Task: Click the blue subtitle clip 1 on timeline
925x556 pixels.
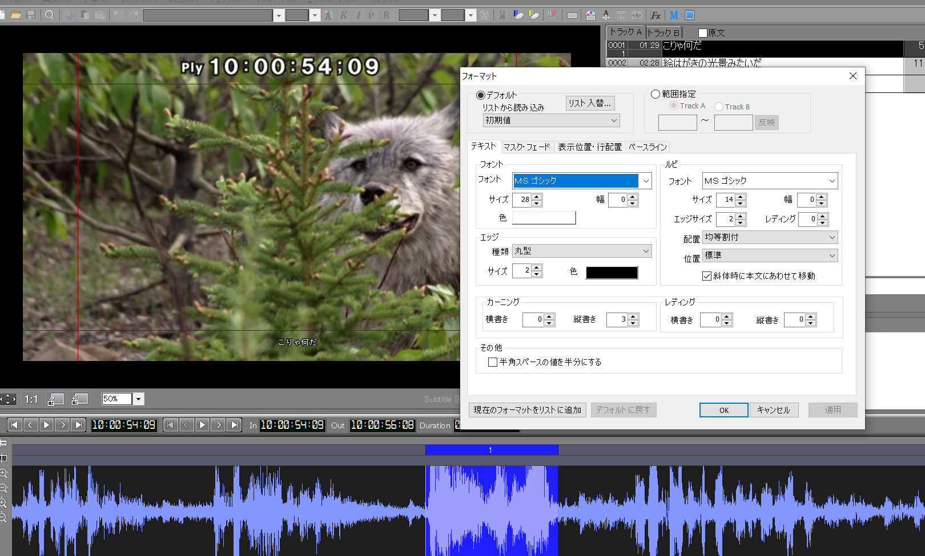Action: point(491,450)
